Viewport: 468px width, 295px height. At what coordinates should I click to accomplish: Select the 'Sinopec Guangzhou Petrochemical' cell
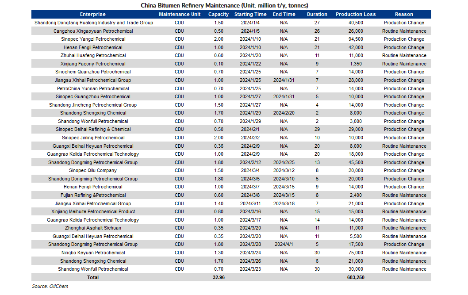tap(93, 97)
